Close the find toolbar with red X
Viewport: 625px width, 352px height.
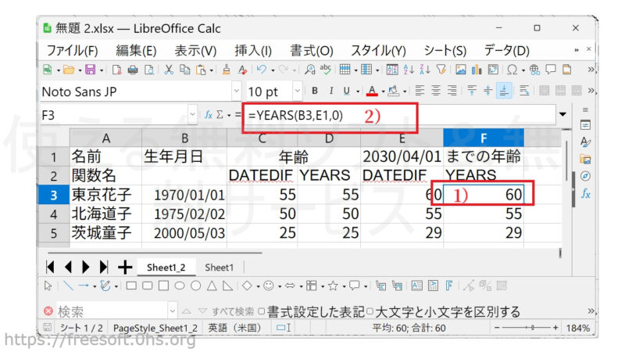pyautogui.click(x=48, y=311)
